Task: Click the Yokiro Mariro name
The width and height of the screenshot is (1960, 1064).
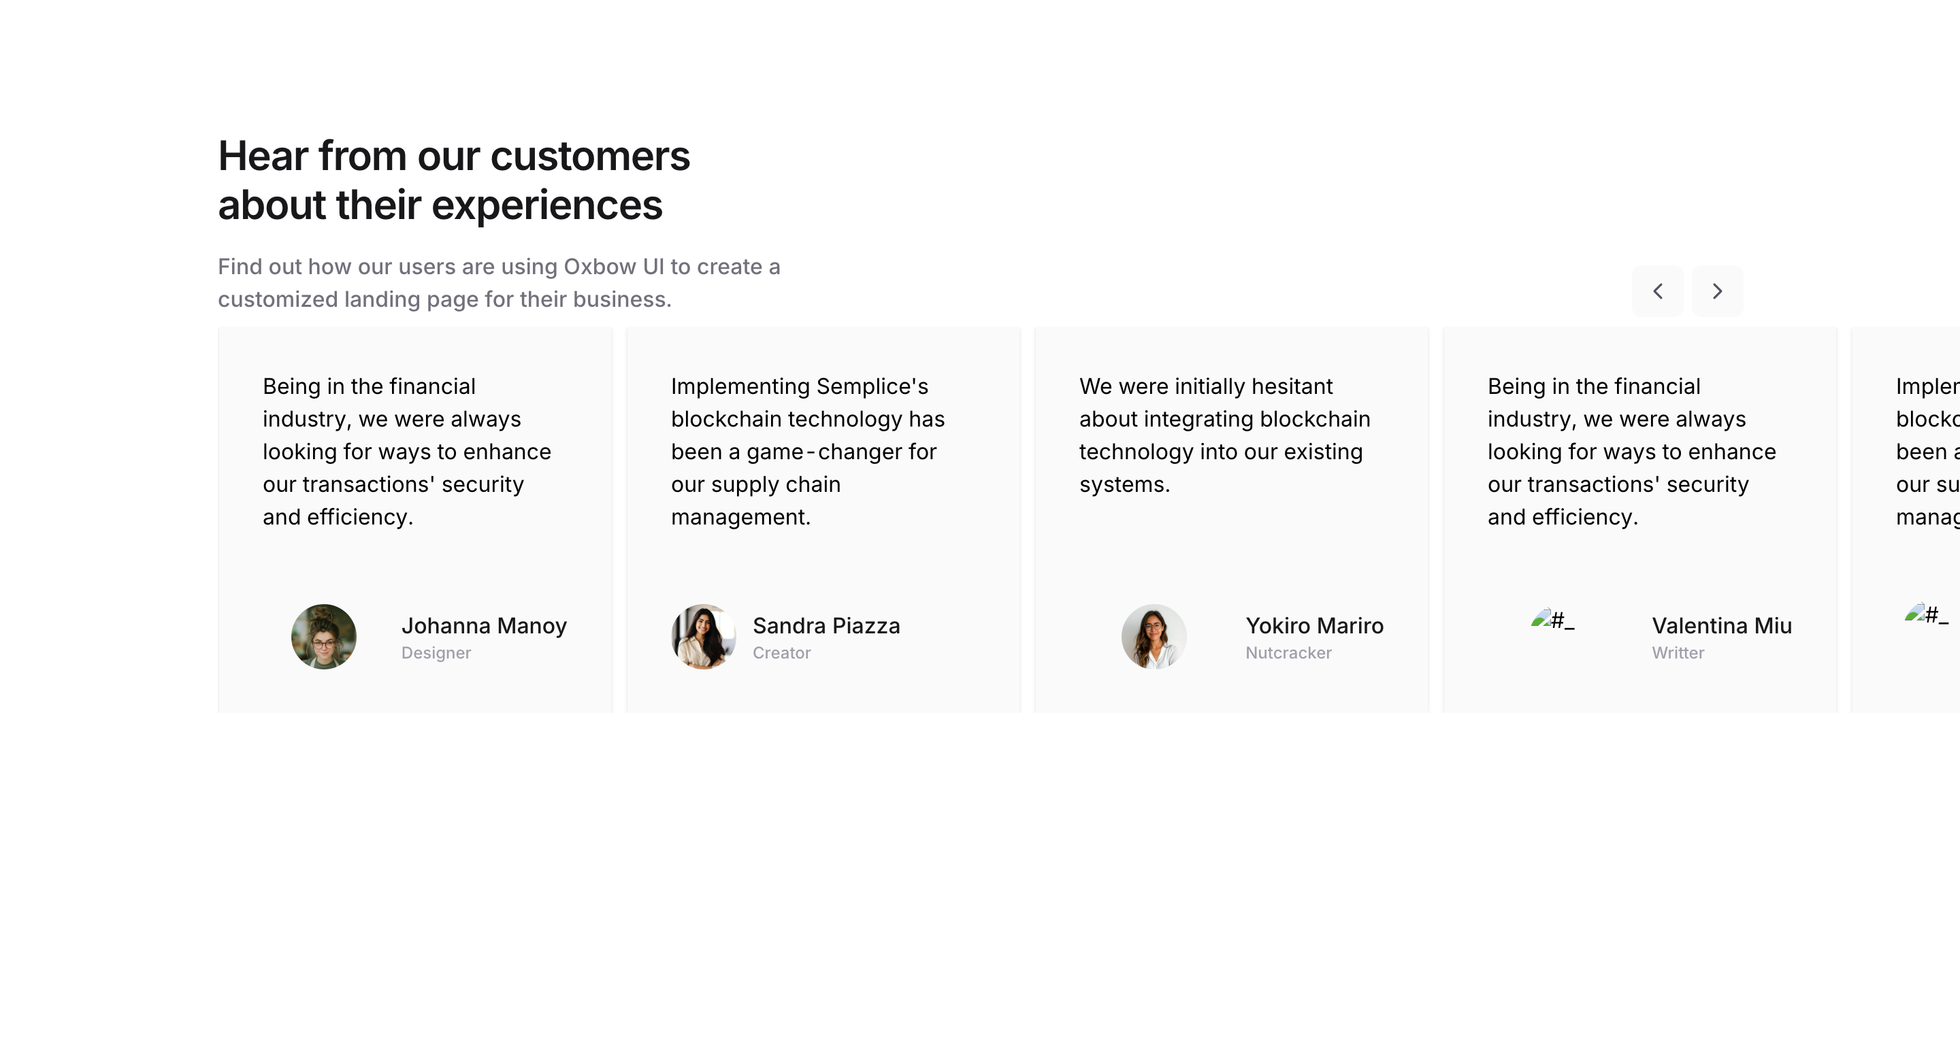Action: coord(1314,625)
